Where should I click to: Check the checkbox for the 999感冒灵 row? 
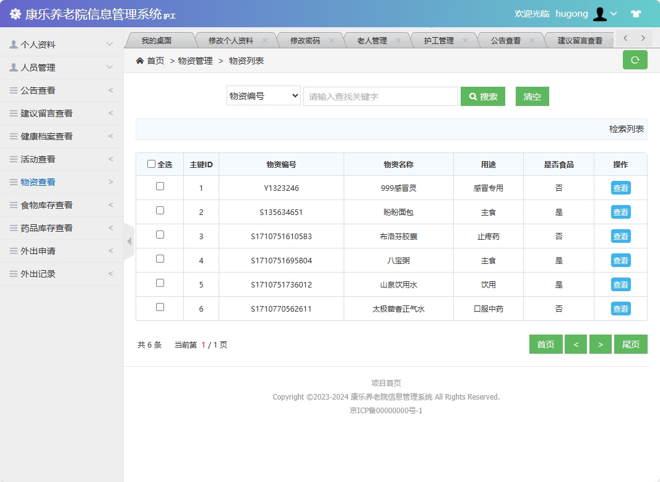160,187
